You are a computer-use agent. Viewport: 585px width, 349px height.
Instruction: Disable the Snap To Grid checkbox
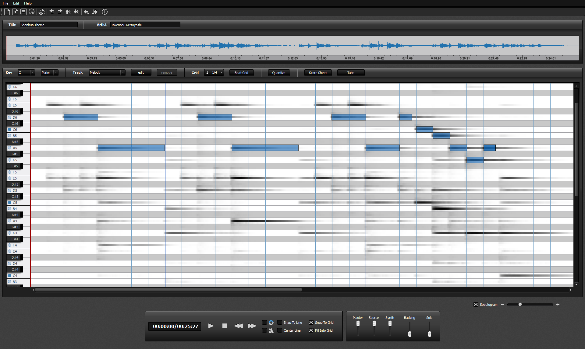coord(311,323)
